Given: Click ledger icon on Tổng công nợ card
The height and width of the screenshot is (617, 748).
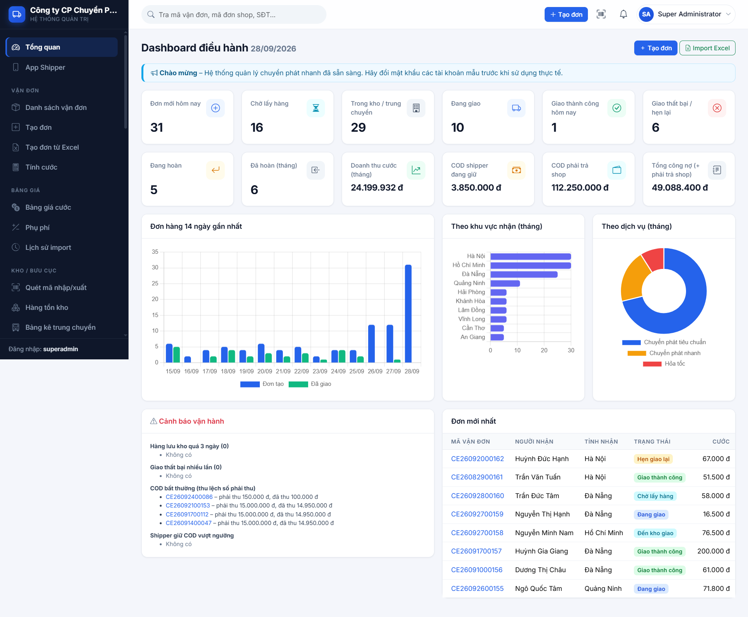Looking at the screenshot, I should 717,170.
